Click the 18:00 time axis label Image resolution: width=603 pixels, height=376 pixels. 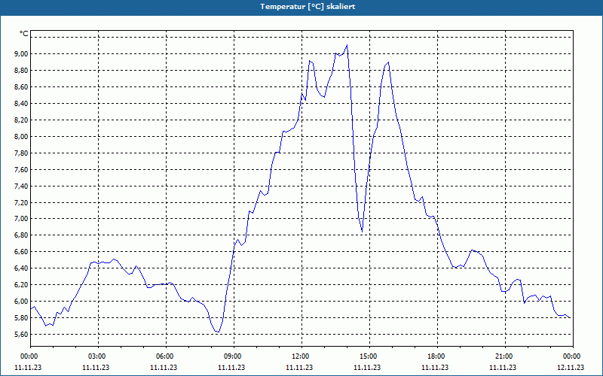(437, 356)
